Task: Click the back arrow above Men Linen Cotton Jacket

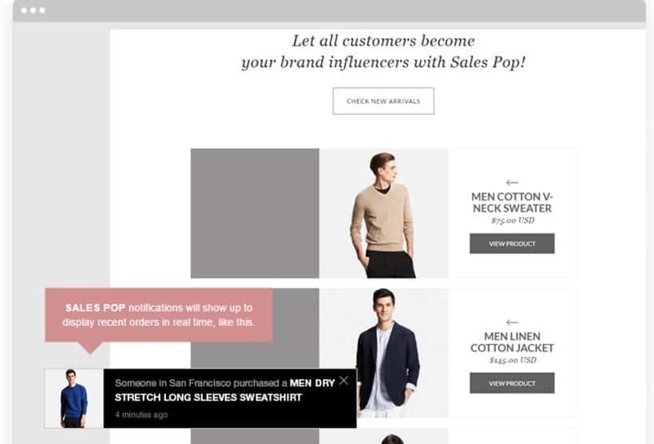Action: (x=512, y=322)
